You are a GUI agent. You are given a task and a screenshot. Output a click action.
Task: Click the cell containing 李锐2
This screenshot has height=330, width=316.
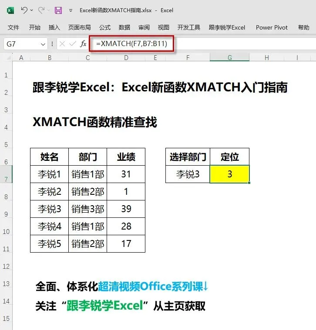pos(50,191)
